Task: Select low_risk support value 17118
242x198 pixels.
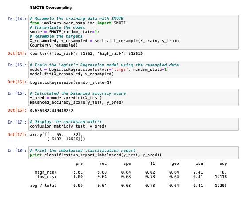Action: (x=221, y=177)
